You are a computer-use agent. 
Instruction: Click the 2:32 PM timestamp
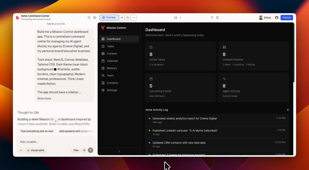coord(281,118)
